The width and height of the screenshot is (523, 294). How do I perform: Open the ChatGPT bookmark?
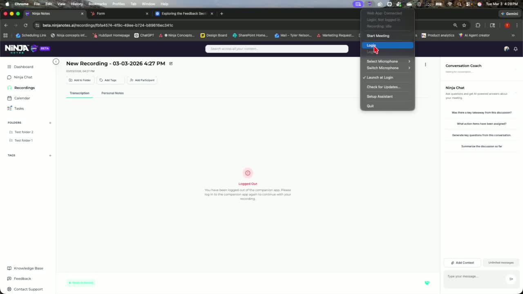pos(144,35)
